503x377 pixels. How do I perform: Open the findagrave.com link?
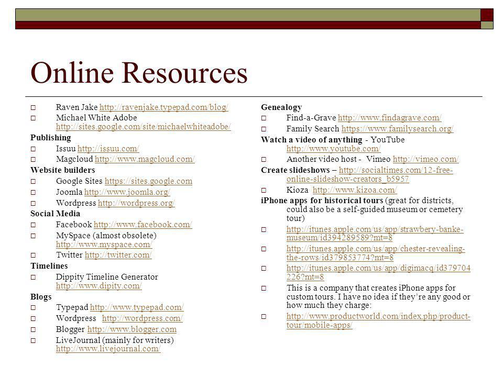pos(389,118)
